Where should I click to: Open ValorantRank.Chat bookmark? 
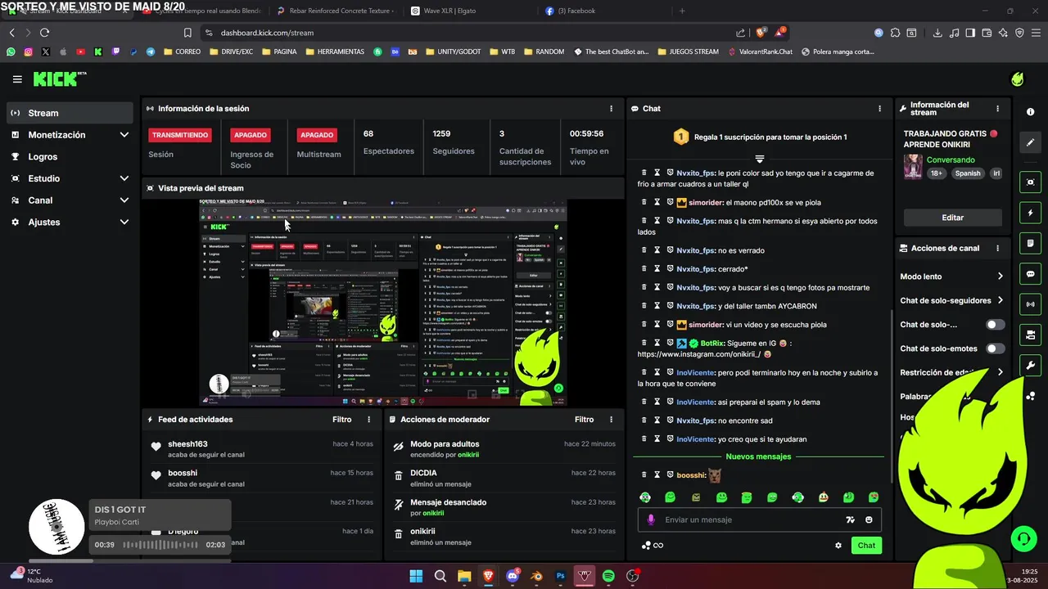point(760,52)
